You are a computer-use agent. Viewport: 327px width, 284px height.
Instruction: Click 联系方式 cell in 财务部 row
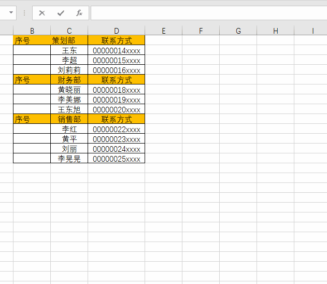[117, 79]
